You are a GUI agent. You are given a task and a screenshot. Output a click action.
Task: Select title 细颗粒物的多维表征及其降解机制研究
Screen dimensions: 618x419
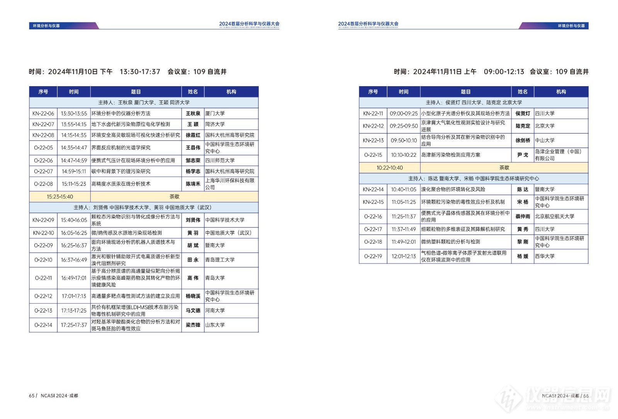click(x=463, y=229)
